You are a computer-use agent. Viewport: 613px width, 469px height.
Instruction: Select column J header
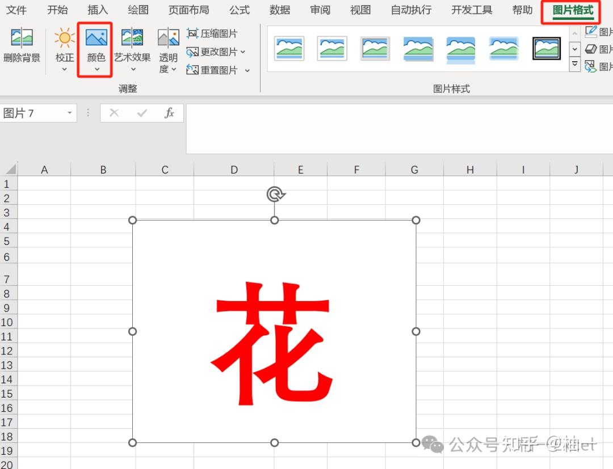[576, 170]
